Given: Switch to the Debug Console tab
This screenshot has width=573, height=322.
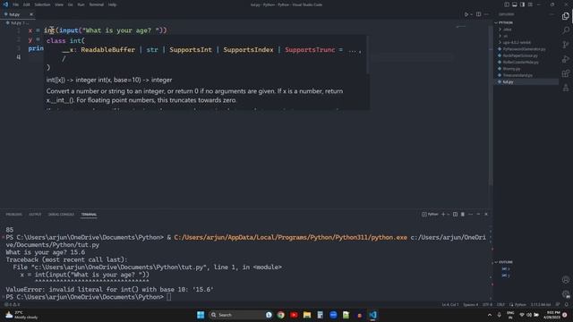Looking at the screenshot, I should (61, 215).
